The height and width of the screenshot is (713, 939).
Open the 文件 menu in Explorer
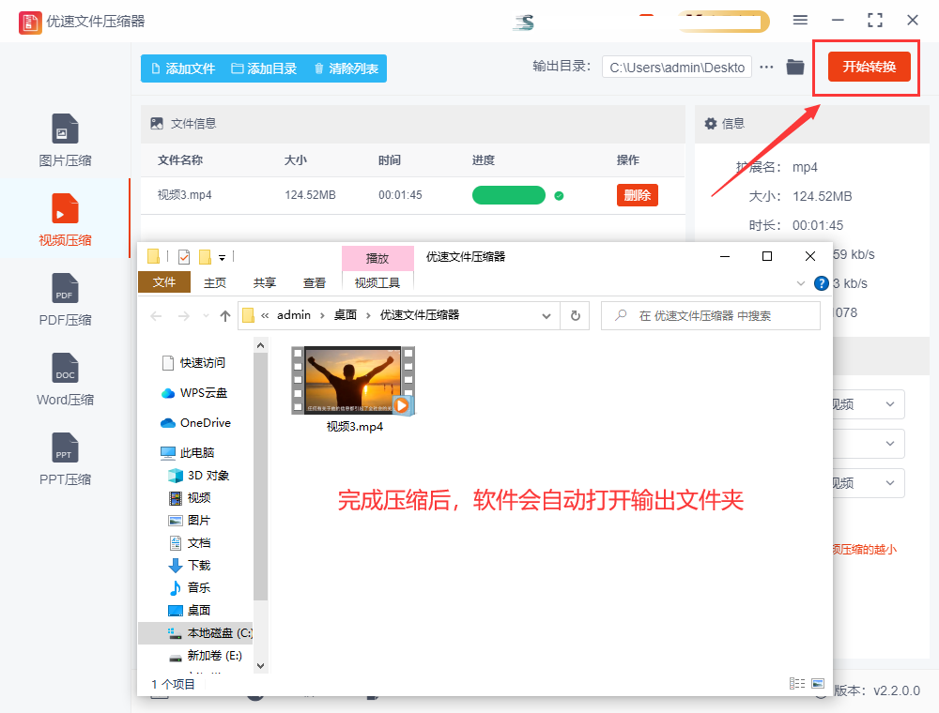click(164, 282)
